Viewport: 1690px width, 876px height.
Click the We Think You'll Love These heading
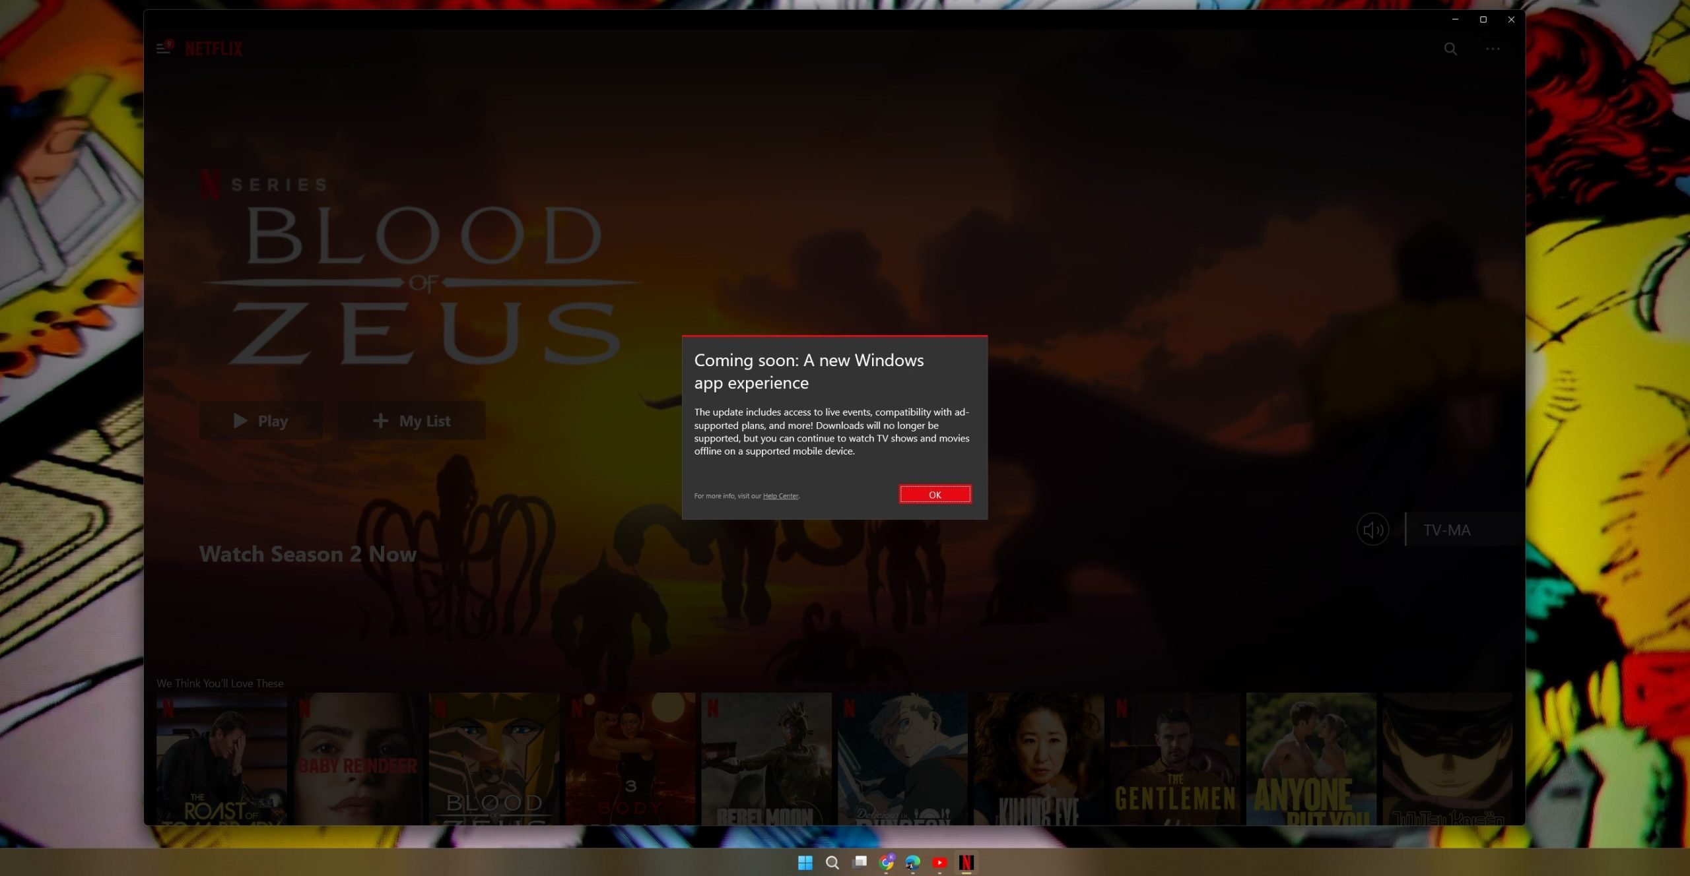220,683
